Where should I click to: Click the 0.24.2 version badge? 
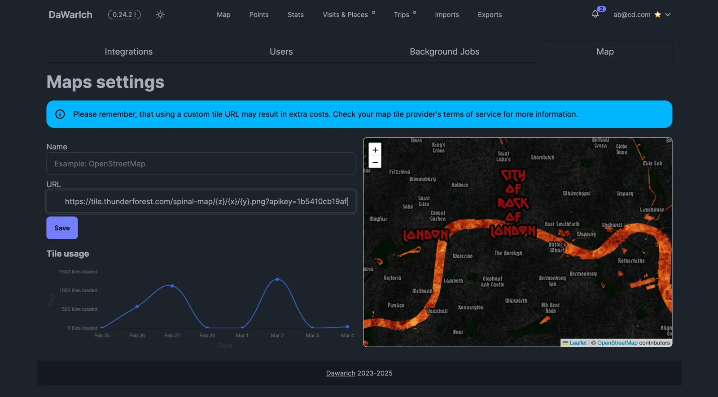124,15
